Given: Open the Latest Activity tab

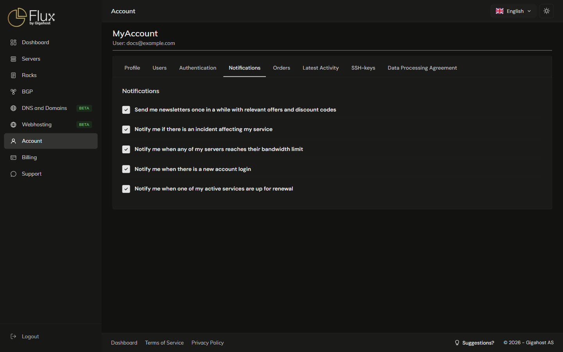Looking at the screenshot, I should [321, 68].
